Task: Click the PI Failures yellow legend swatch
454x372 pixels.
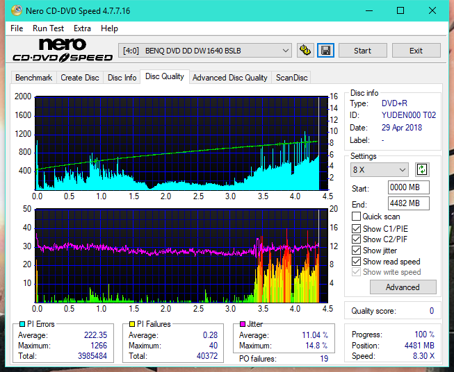Action: click(x=132, y=324)
